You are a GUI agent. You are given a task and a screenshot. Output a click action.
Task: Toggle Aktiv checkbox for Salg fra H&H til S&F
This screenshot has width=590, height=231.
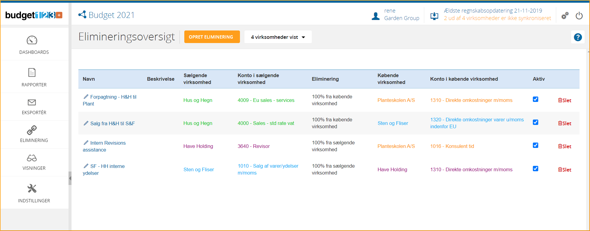click(536, 123)
